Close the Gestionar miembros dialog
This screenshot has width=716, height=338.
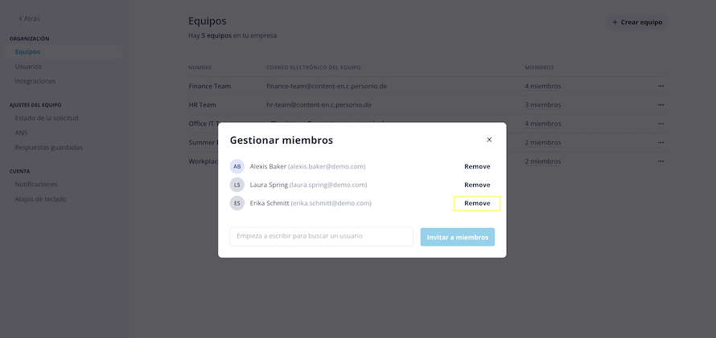click(489, 140)
